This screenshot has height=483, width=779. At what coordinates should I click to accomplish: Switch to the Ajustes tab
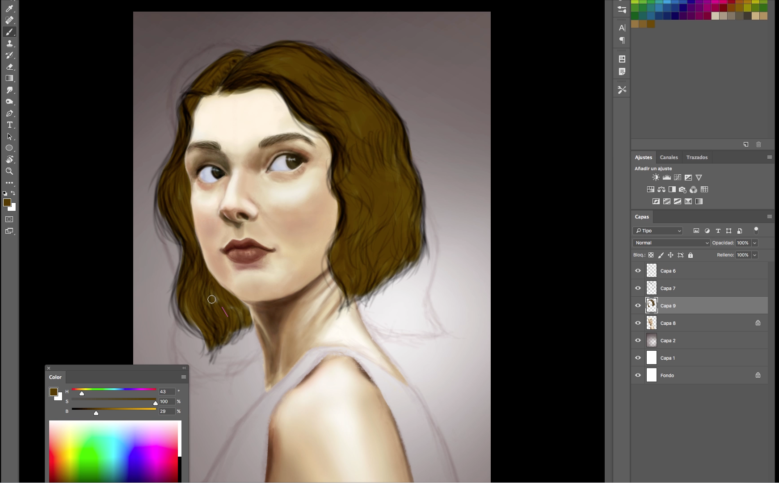pos(644,157)
